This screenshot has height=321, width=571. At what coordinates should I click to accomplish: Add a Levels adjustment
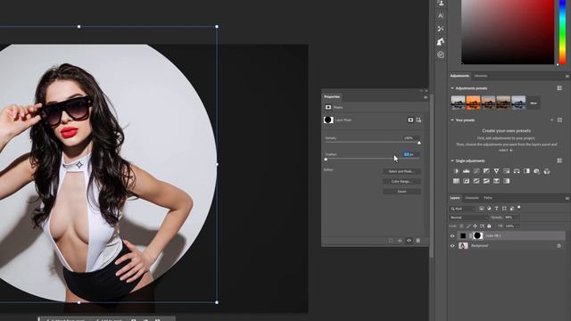[x=466, y=171]
